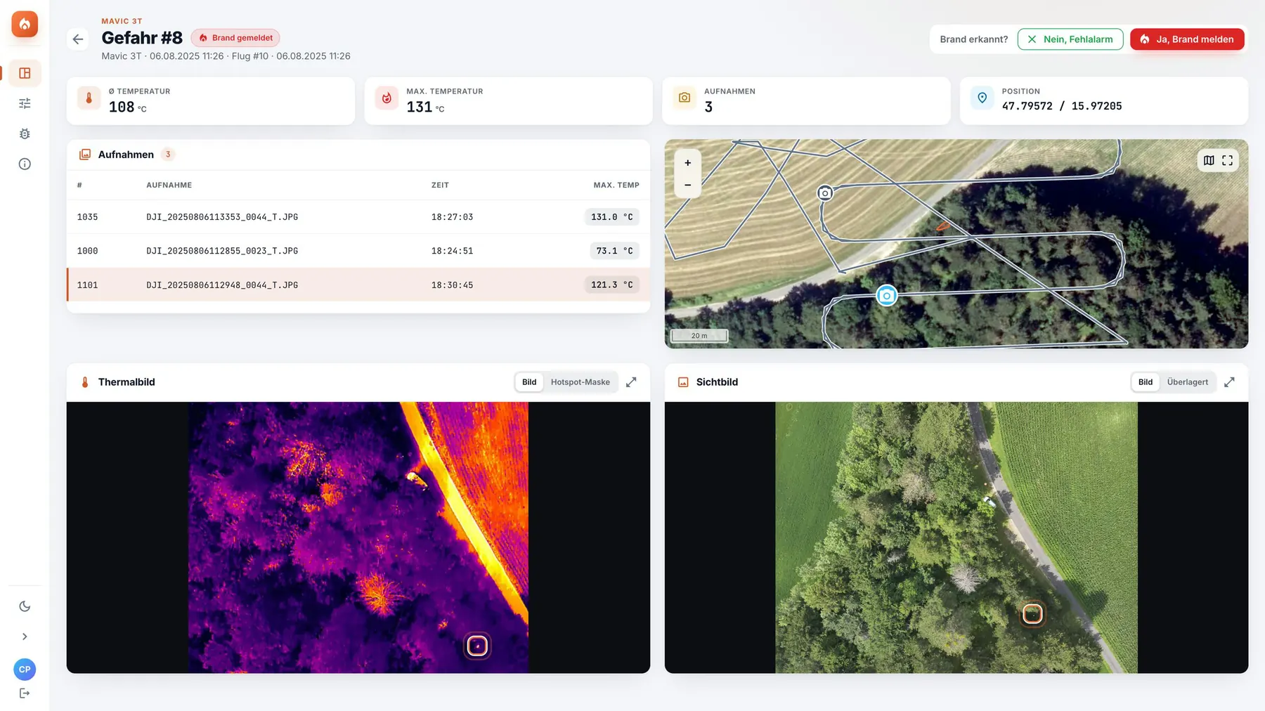The image size is (1265, 711).
Task: Click the Max. Temperatur flame icon
Action: click(387, 98)
